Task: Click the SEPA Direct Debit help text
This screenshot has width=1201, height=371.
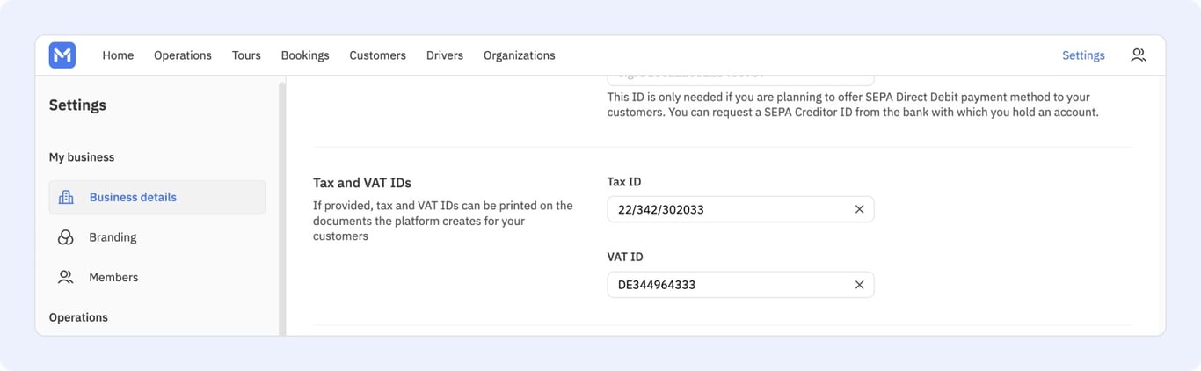Action: pyautogui.click(x=853, y=105)
